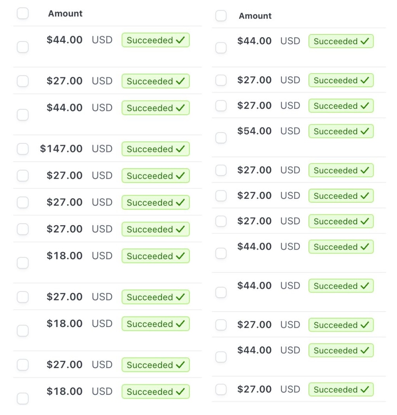Open the $147.00 payment amount

(x=61, y=149)
